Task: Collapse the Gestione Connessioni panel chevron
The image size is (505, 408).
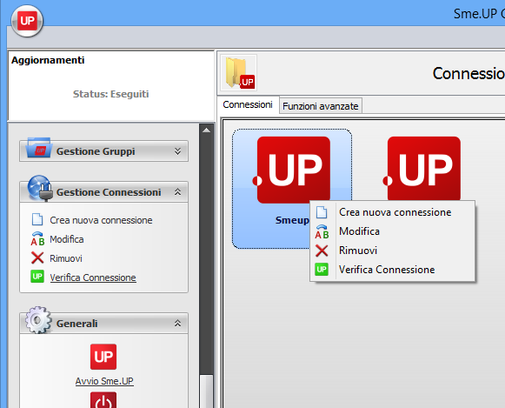Action: (x=177, y=192)
